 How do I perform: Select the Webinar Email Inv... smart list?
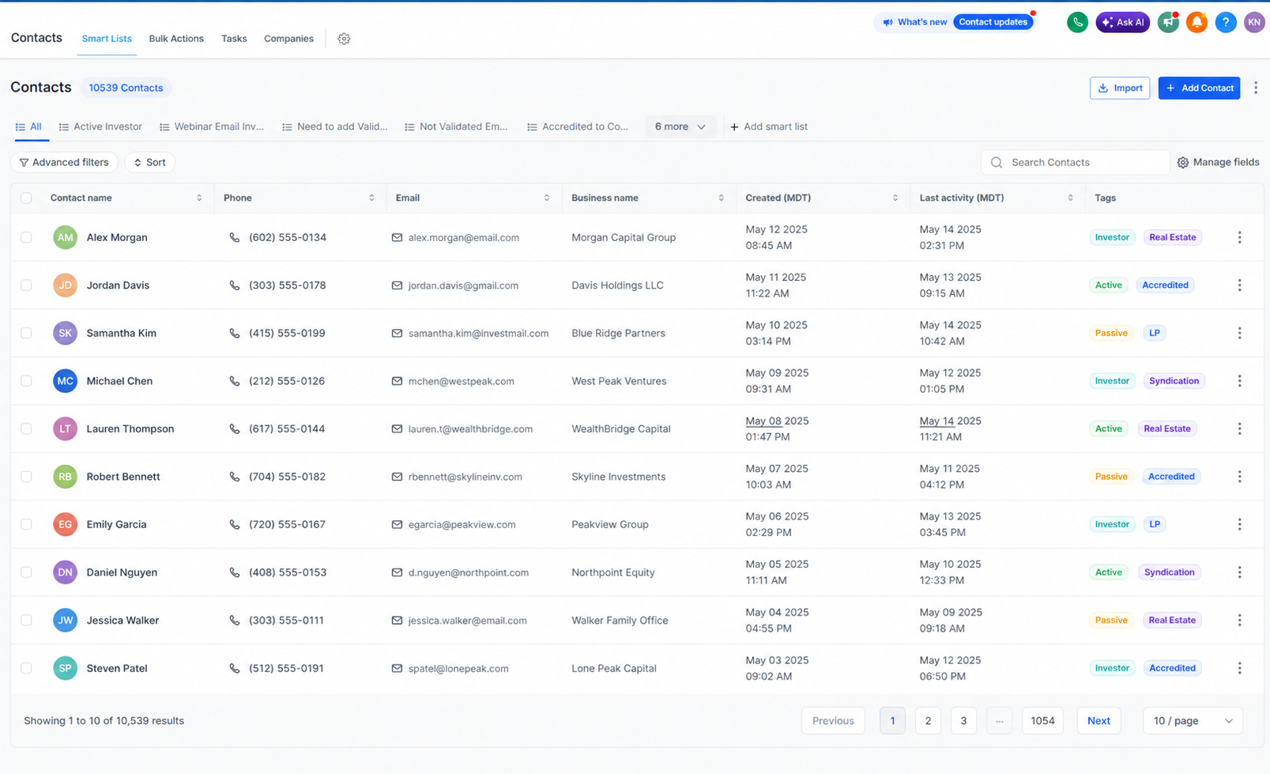point(212,126)
